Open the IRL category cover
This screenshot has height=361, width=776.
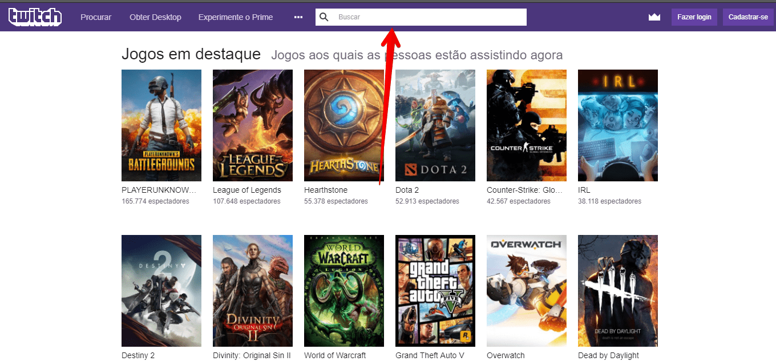click(x=618, y=125)
